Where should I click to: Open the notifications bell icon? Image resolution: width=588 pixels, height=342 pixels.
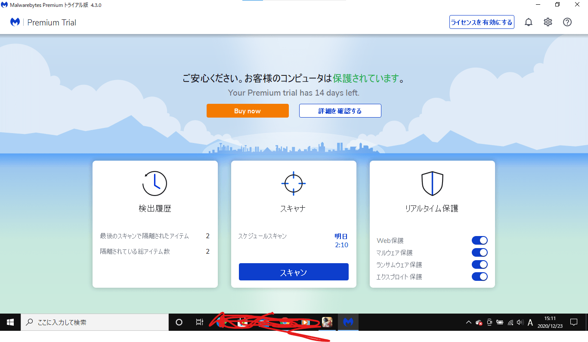pyautogui.click(x=529, y=22)
